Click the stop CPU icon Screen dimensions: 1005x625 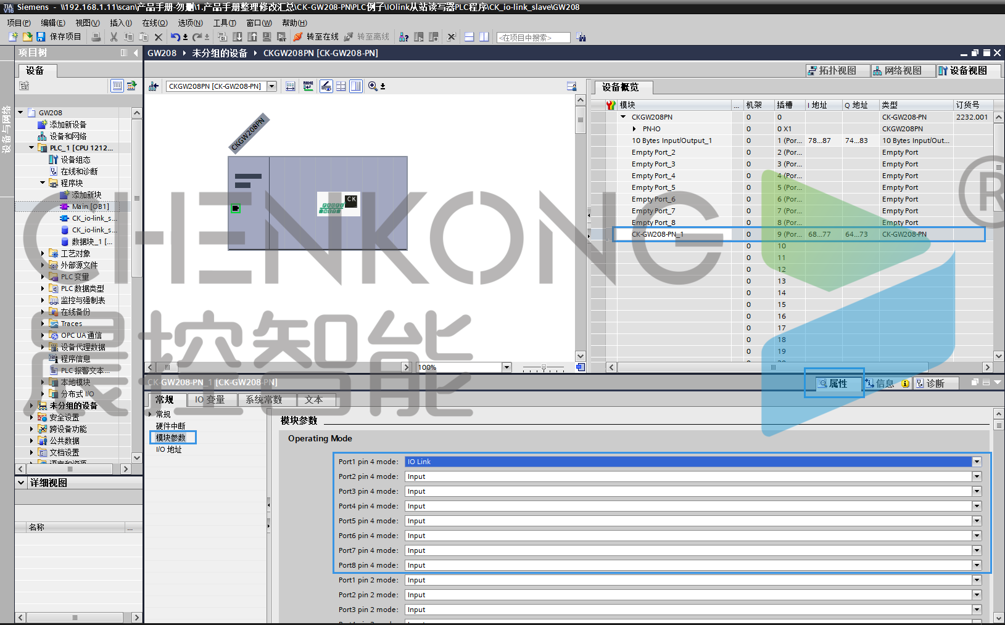pos(434,37)
